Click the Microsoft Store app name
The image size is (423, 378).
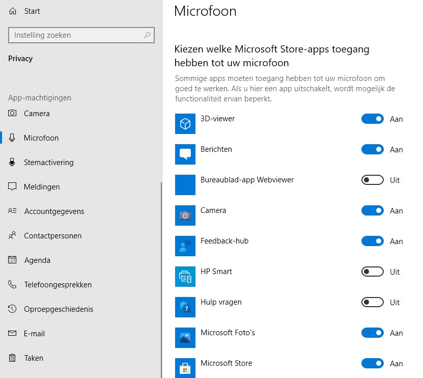[226, 363]
